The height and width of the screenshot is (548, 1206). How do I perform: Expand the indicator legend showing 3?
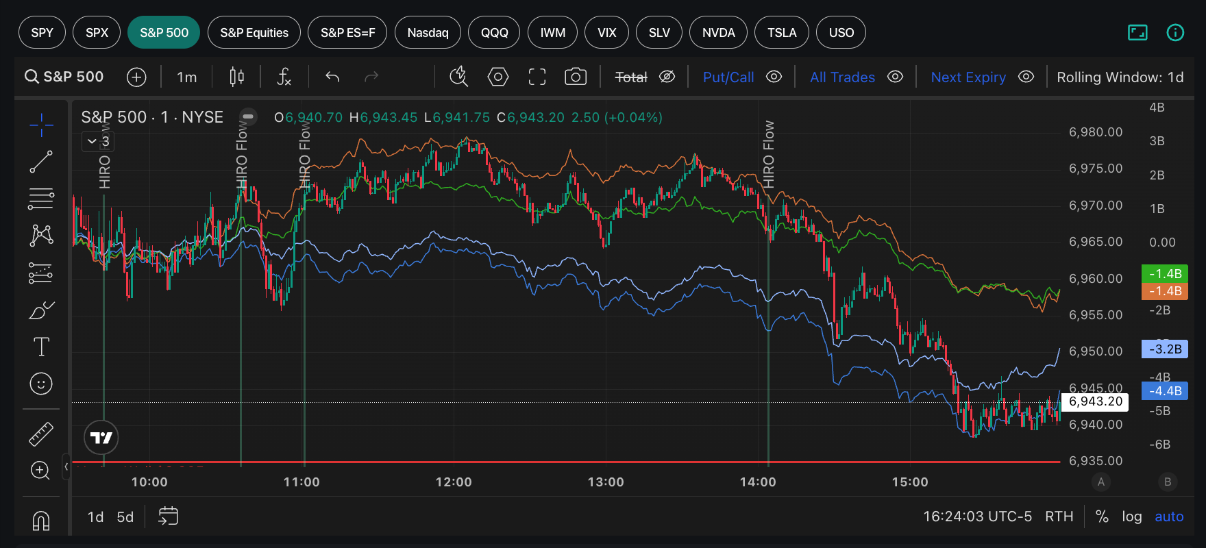pos(98,141)
